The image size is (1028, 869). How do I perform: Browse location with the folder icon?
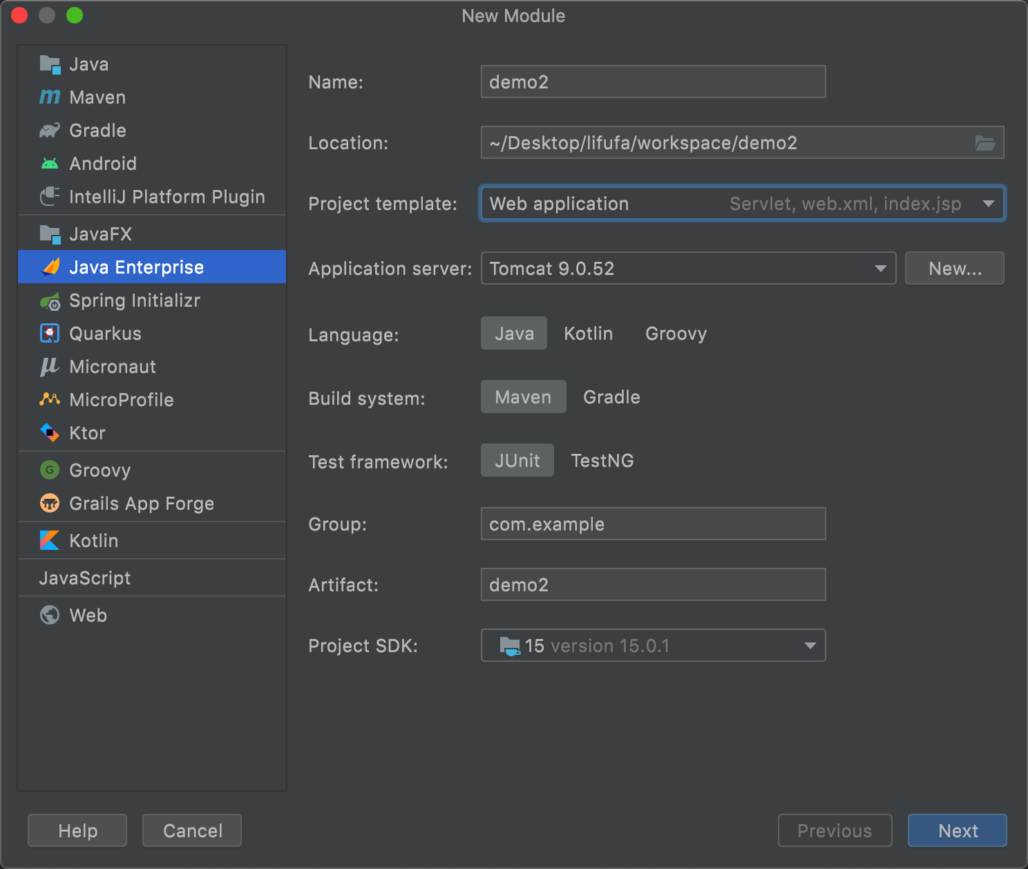(x=985, y=143)
